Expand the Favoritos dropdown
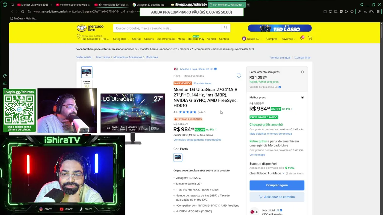This screenshot has height=215, width=383. (x=288, y=39)
